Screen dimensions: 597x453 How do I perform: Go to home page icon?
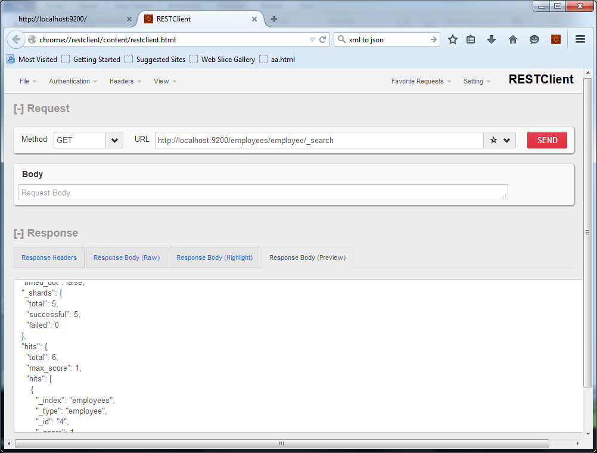pos(513,39)
